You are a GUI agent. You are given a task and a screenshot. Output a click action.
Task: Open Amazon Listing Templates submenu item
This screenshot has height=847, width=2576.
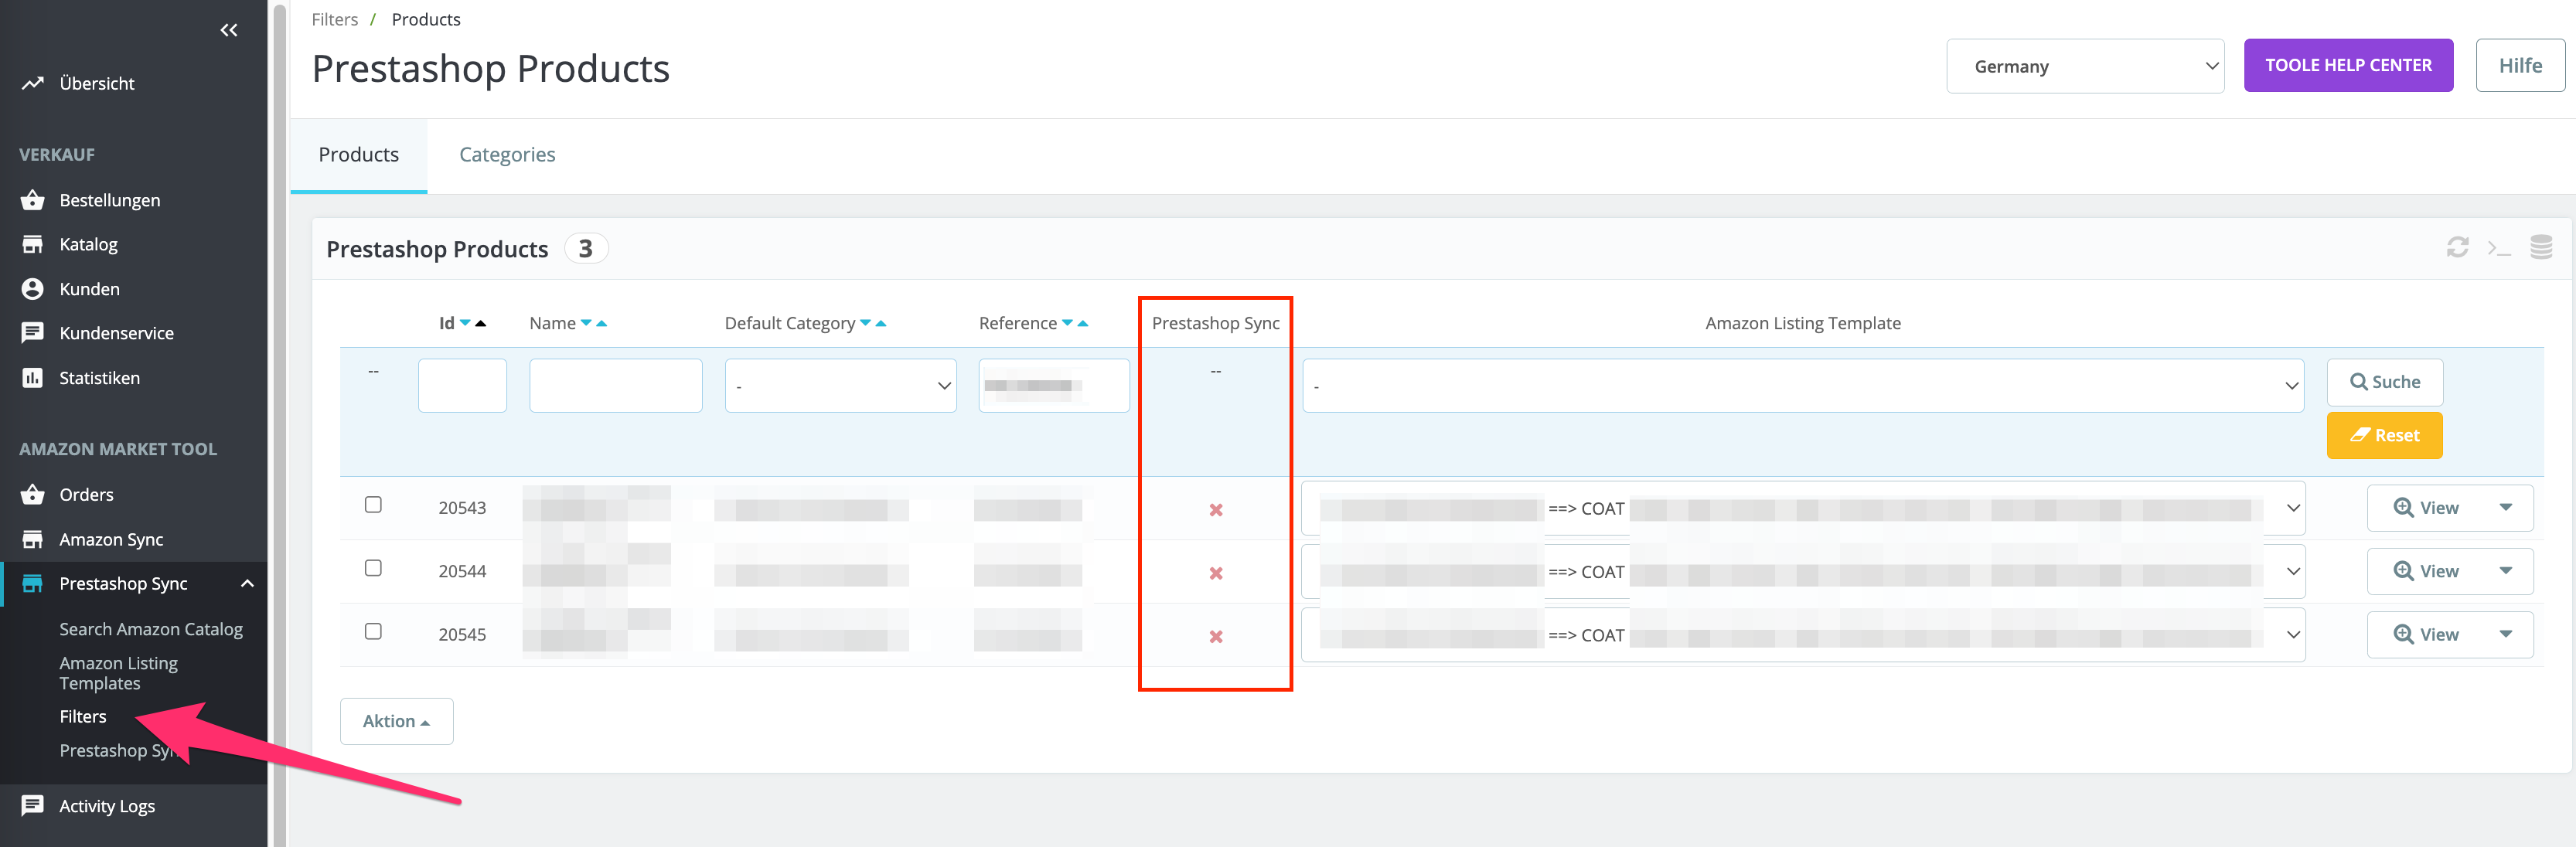pyautogui.click(x=118, y=673)
